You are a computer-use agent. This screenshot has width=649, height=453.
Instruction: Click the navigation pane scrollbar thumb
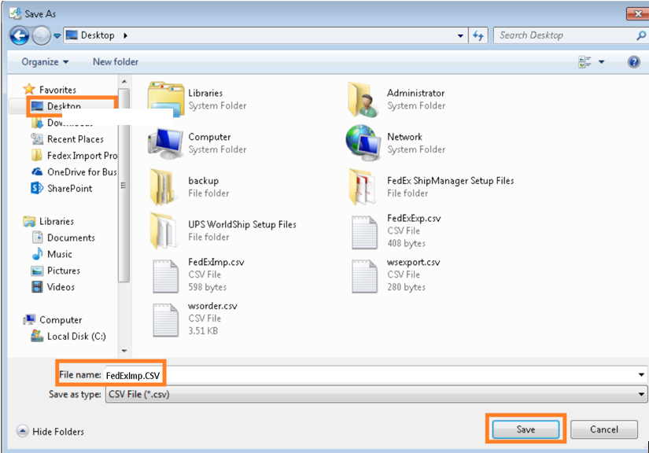coord(124,185)
